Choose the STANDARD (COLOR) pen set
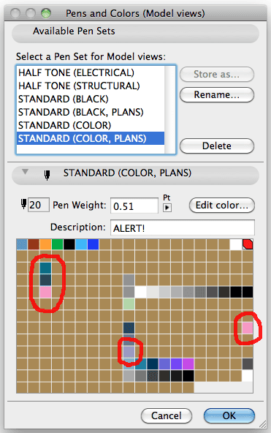 click(64, 125)
